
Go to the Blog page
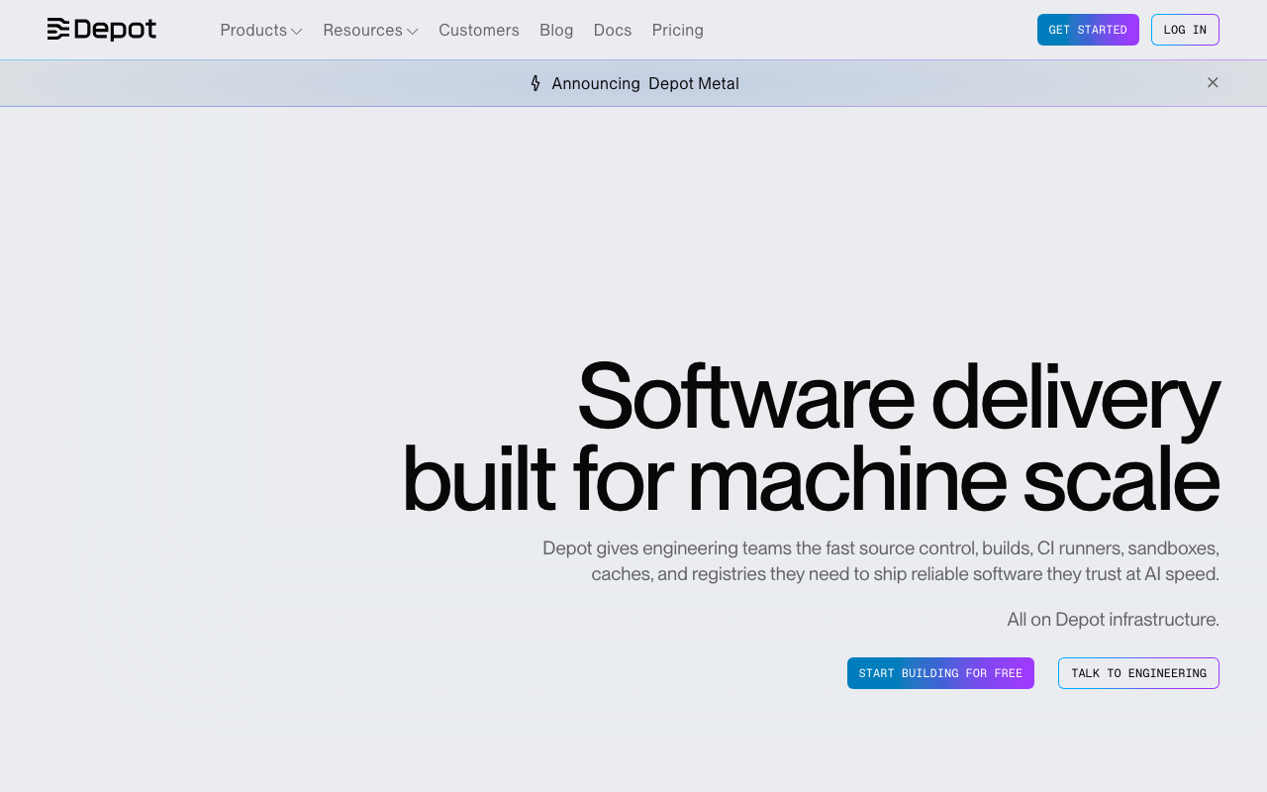click(556, 30)
